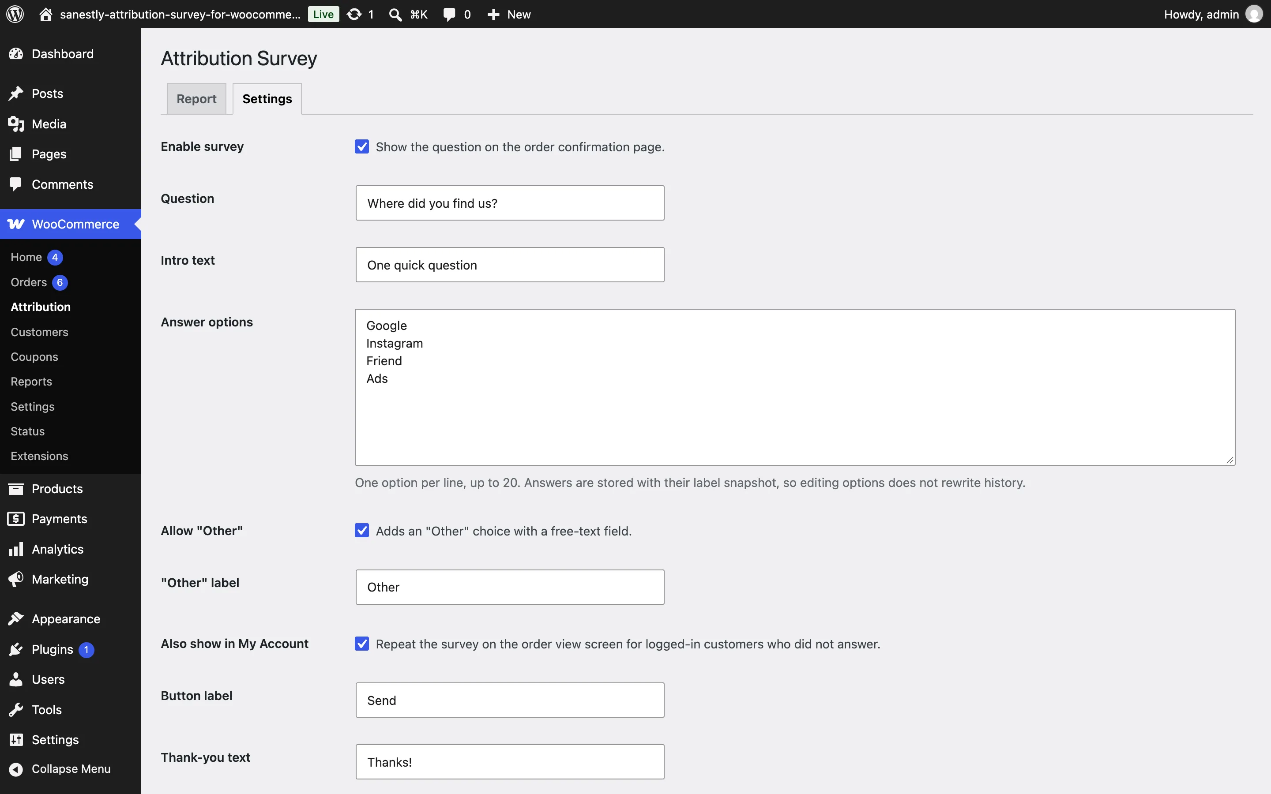The height and width of the screenshot is (794, 1271).
Task: Open the Comments sidebar menu
Action: [x=70, y=184]
